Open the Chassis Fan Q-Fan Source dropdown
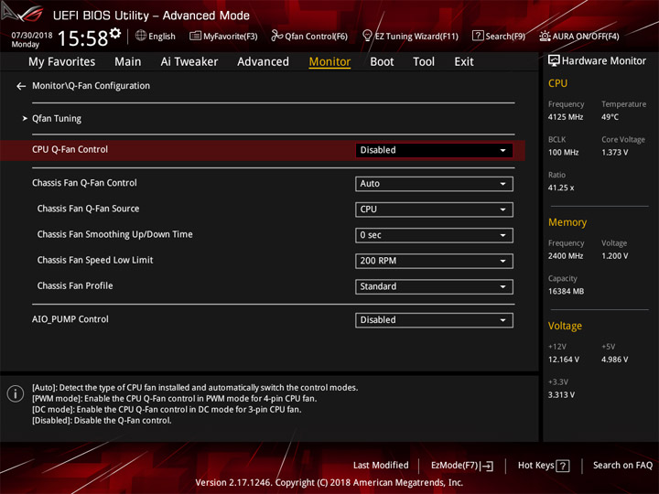 [434, 209]
